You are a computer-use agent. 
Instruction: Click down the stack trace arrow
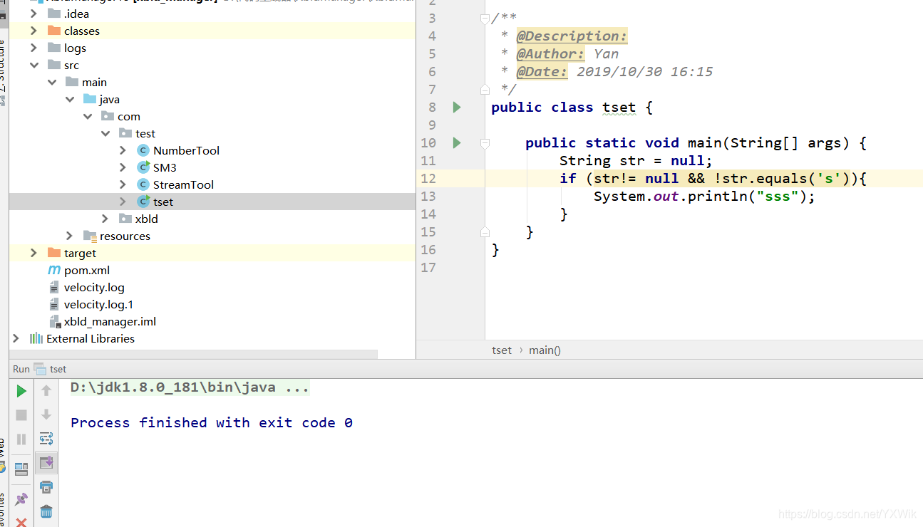46,414
